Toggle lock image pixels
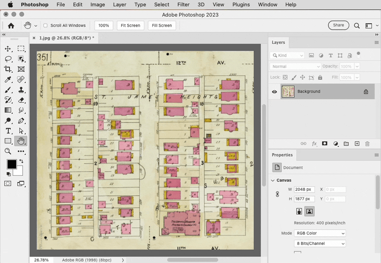Viewport: 381px width, 263px height. (x=294, y=78)
